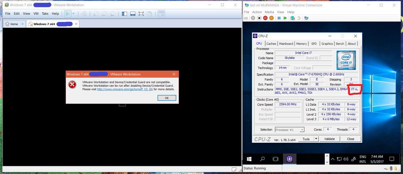Viewport: 403px width, 174px height.
Task: Open Hyper-V connection Media menu
Action: point(269,12)
